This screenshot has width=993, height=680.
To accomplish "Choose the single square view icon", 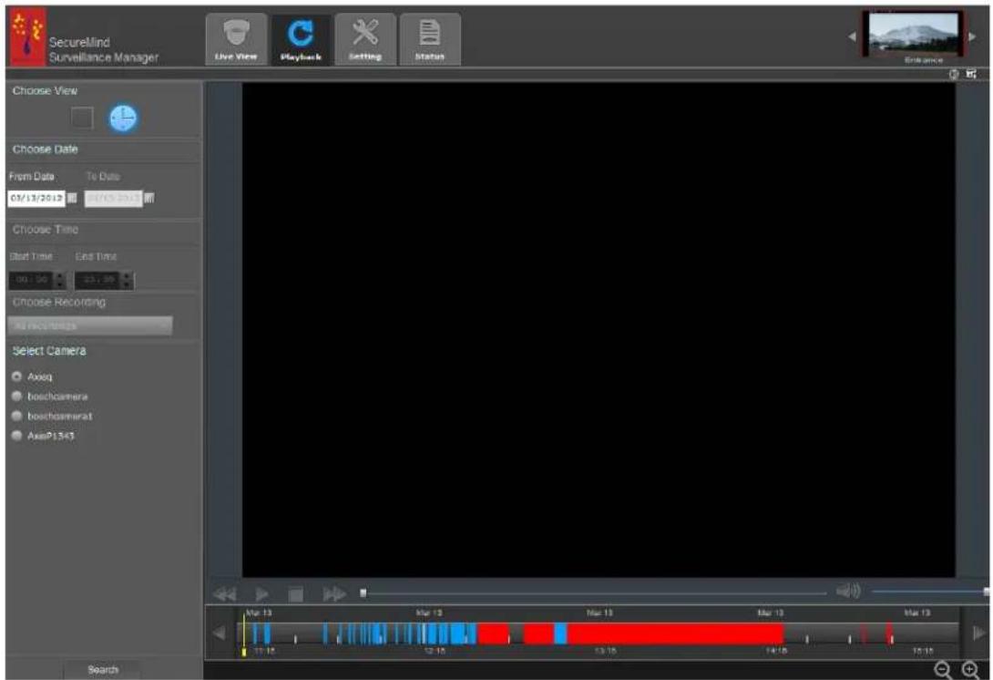I will (82, 118).
